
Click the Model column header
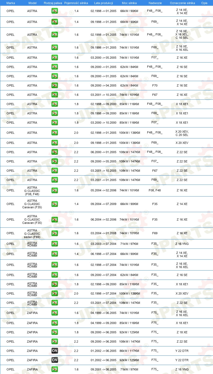[x=32, y=3]
